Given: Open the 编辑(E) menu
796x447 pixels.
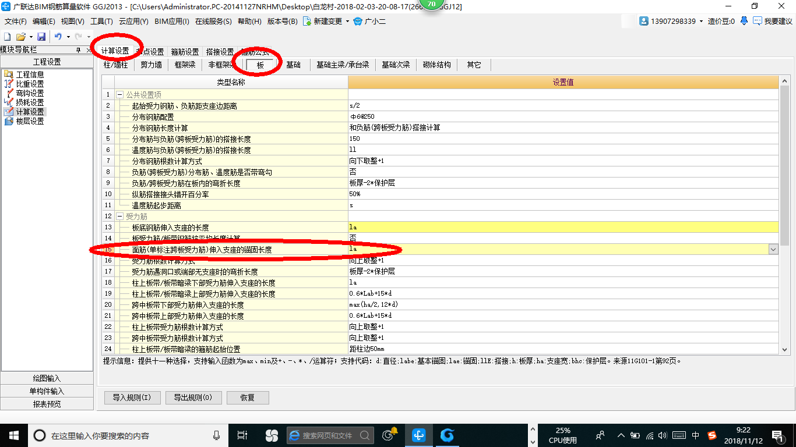Looking at the screenshot, I should tap(44, 21).
